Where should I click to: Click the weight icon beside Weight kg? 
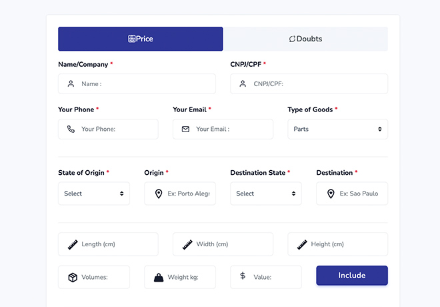tap(159, 277)
